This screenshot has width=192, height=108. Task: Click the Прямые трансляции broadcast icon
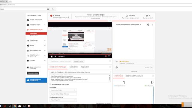pyautogui.click(x=28, y=30)
